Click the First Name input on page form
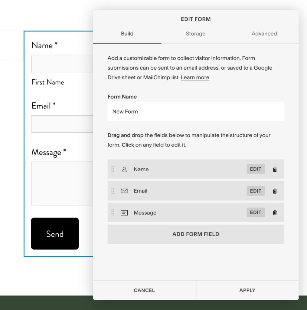Screen dimensions: 307x310 tap(62, 64)
